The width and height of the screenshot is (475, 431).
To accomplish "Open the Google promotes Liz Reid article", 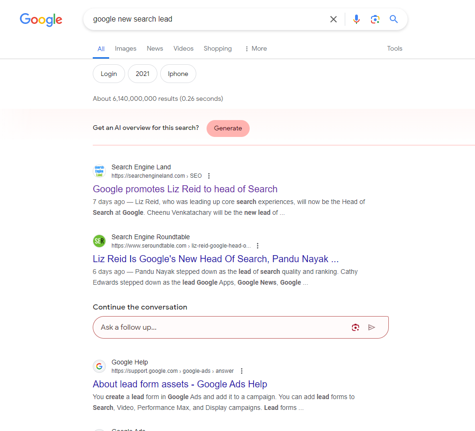I will point(185,189).
